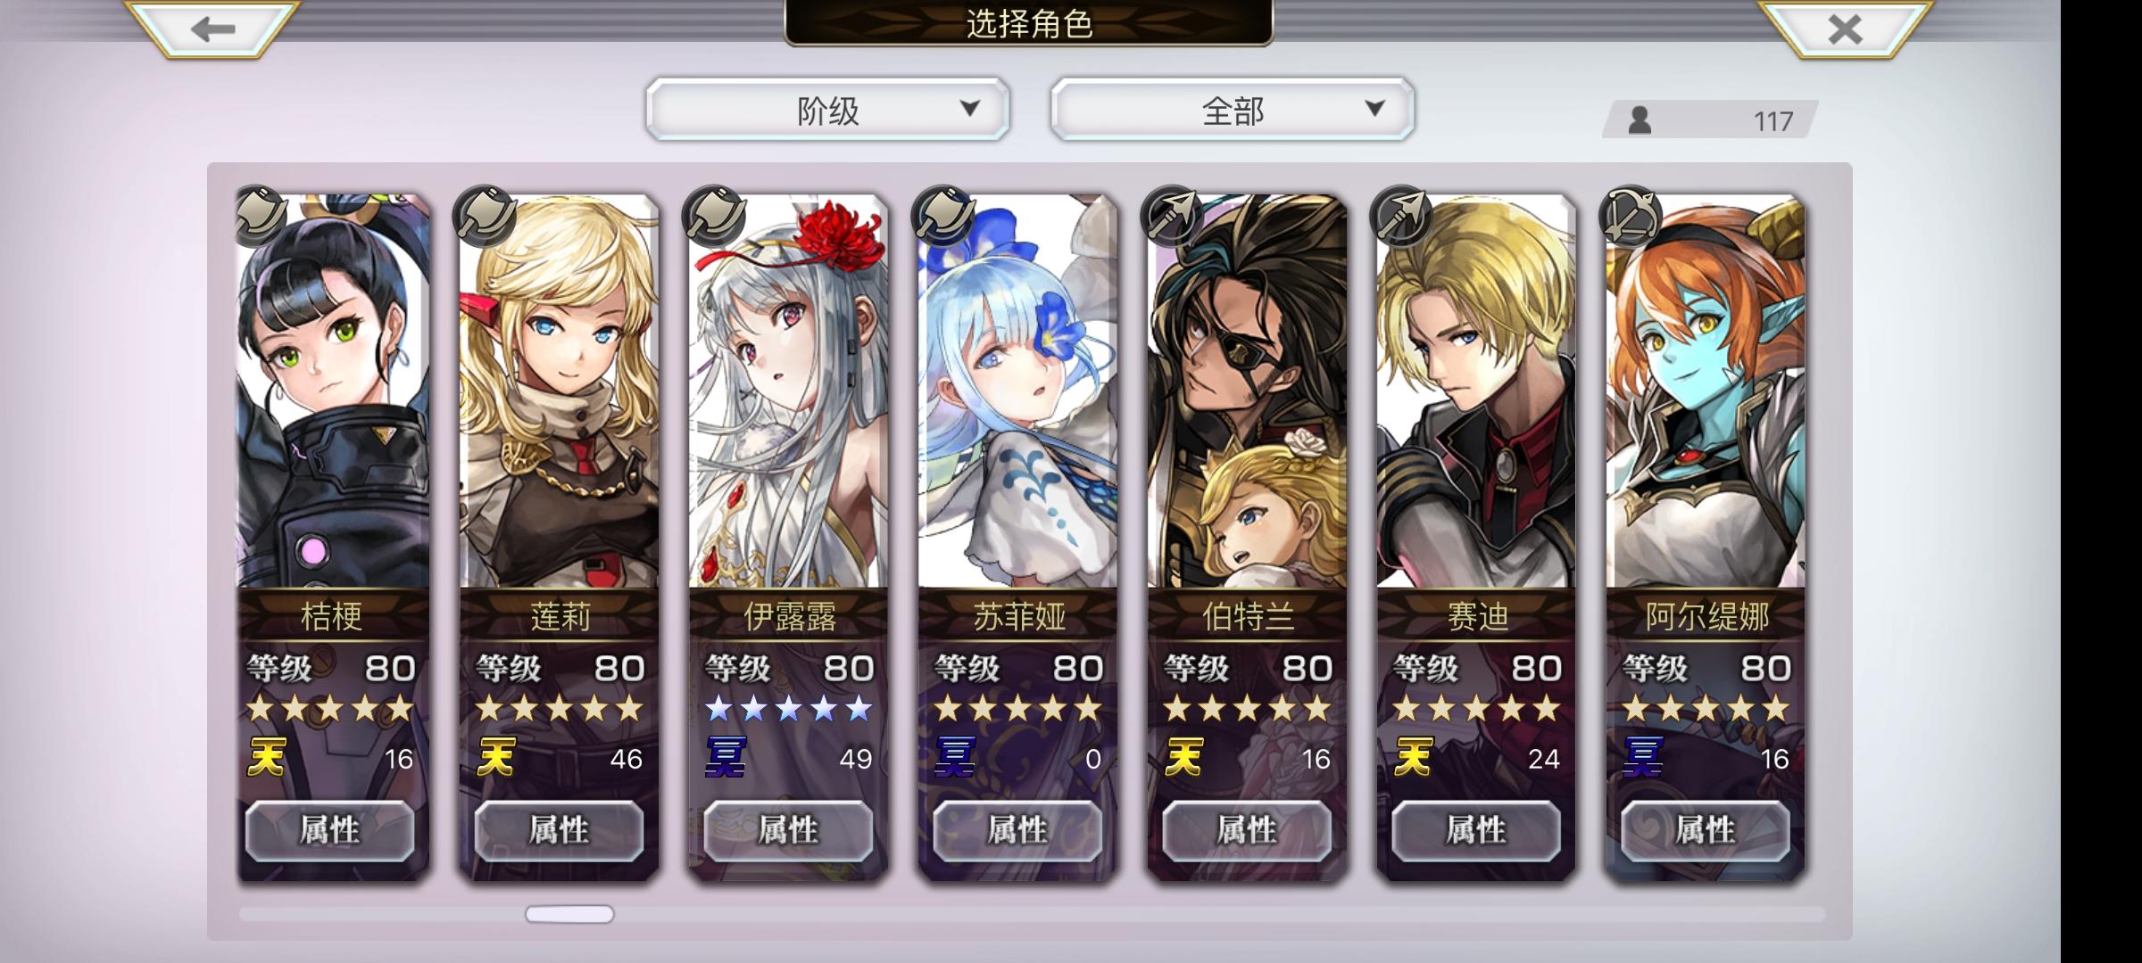
Task: Open the 阶级 sort dropdown
Action: (827, 110)
